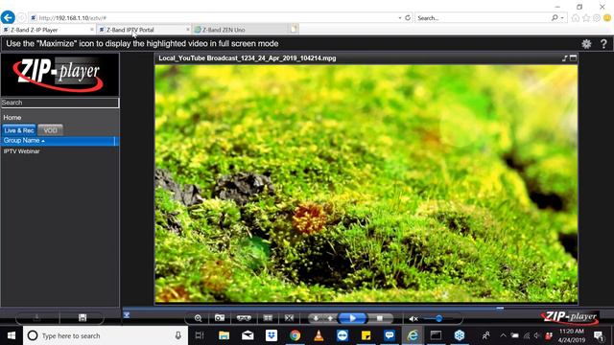Click the browser home icon
Image resolution: width=614 pixels, height=345 pixels.
tap(576, 18)
